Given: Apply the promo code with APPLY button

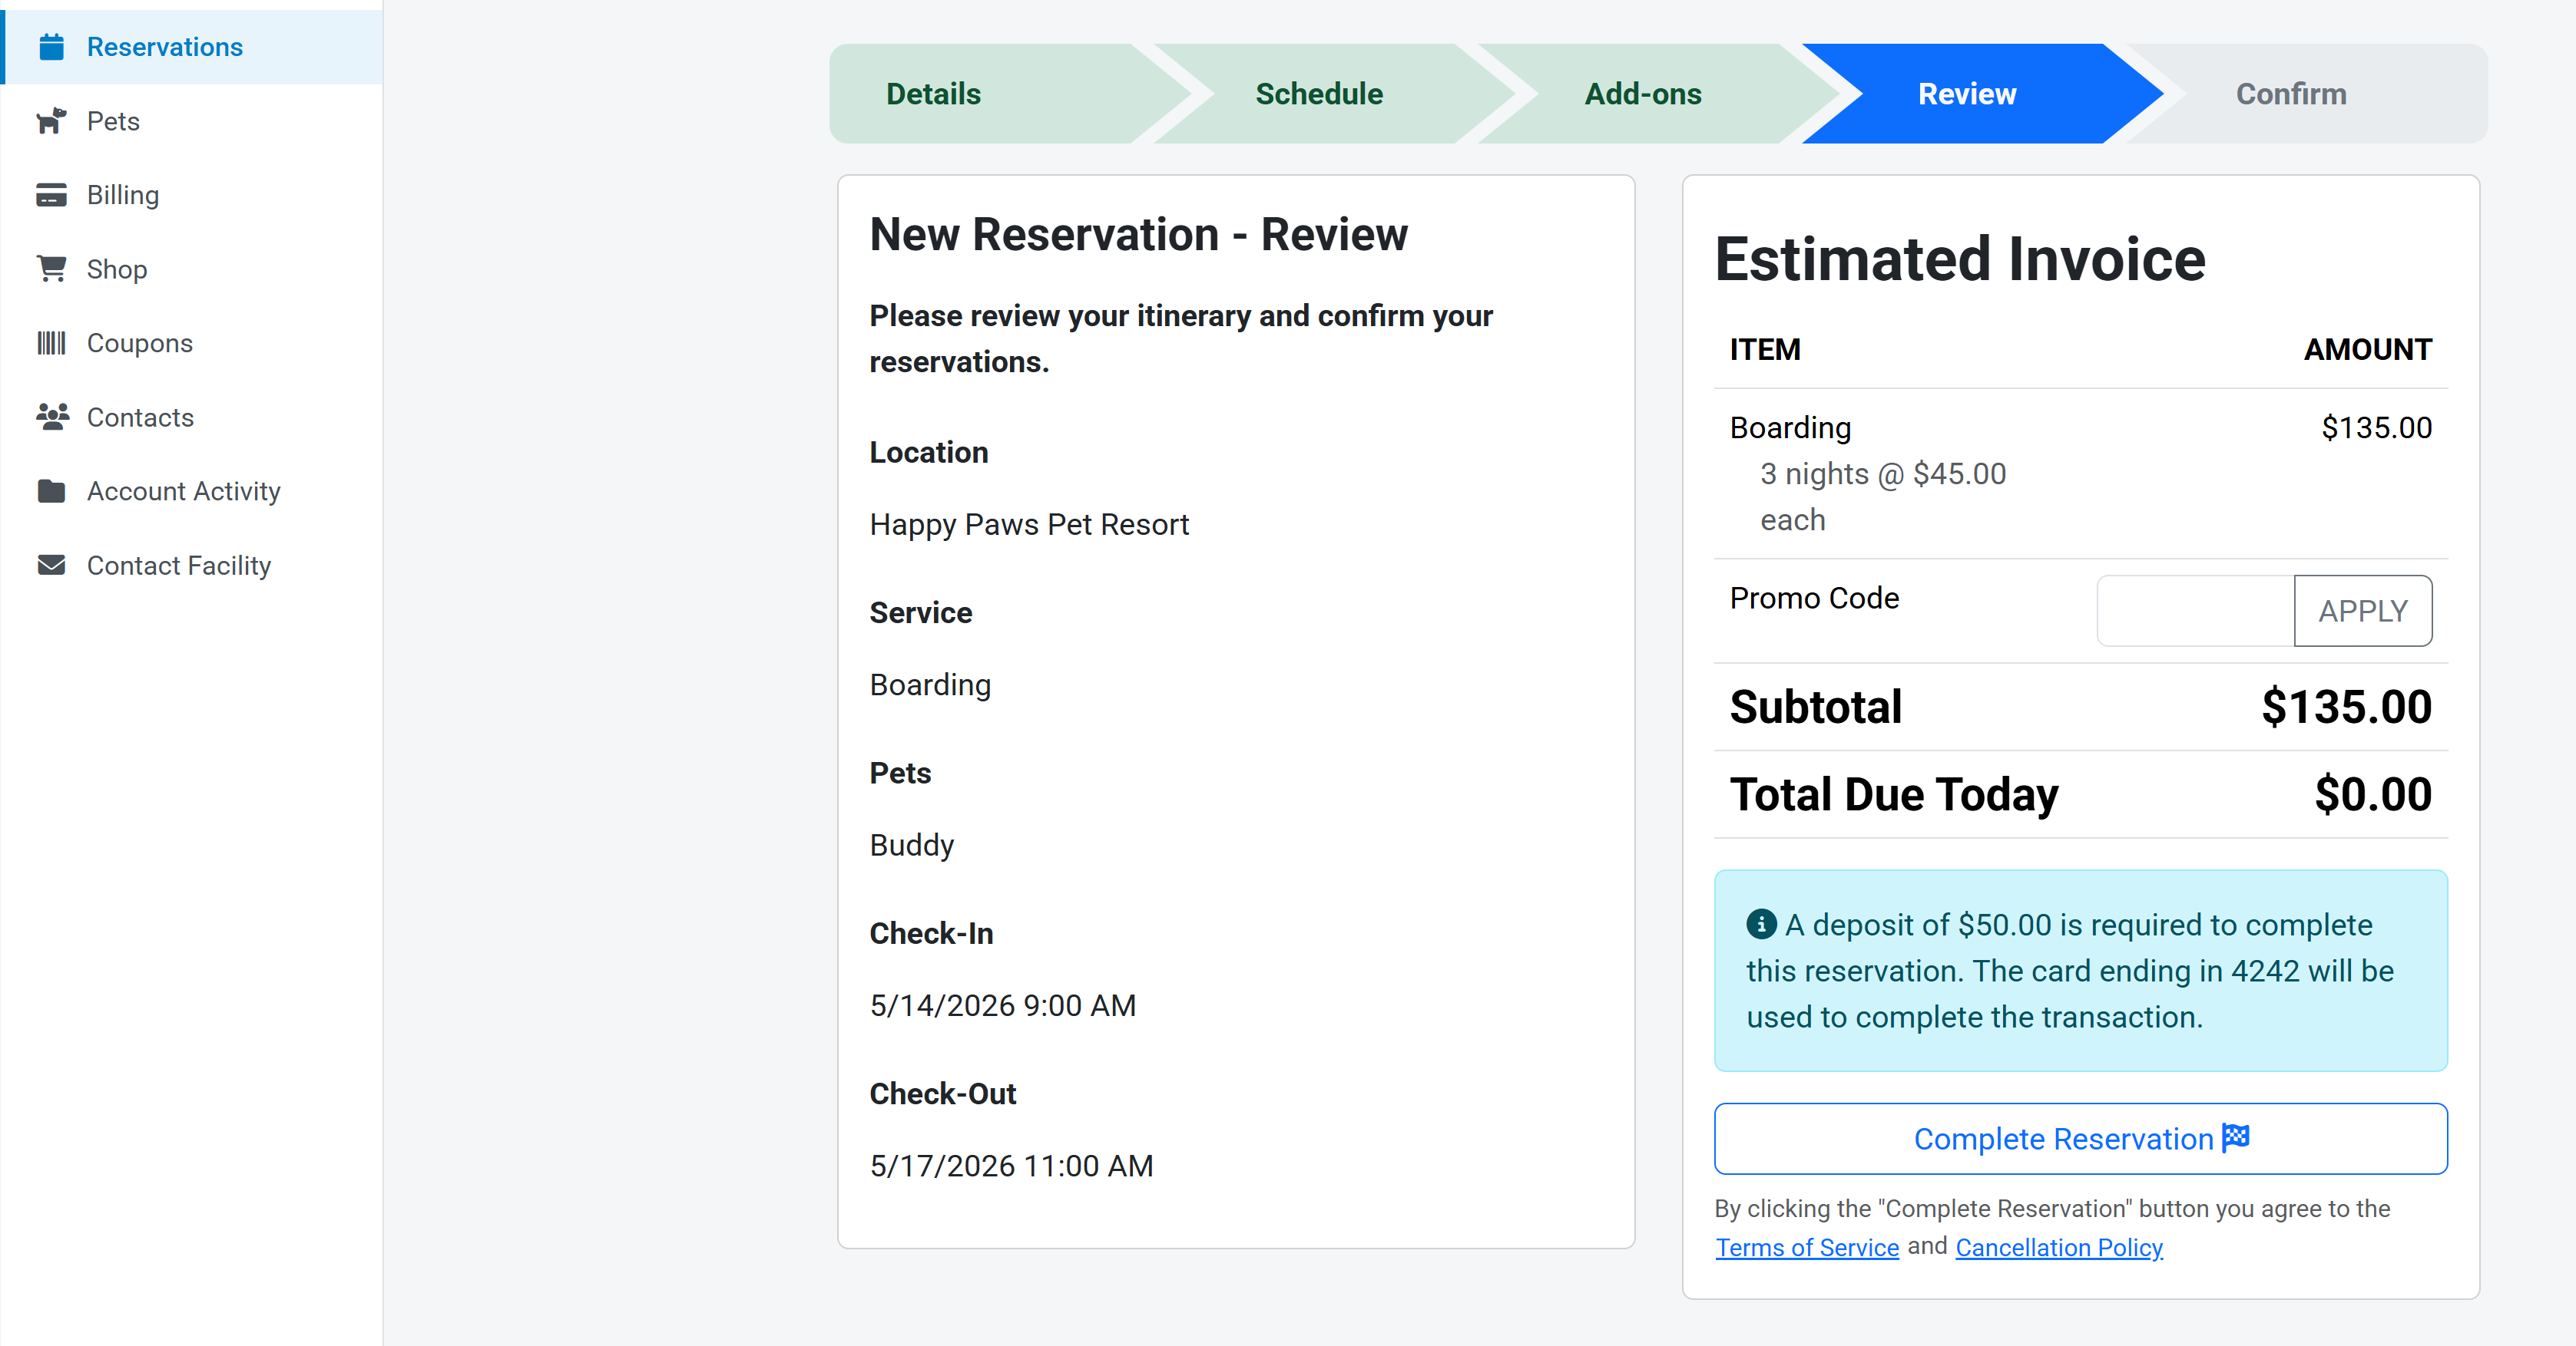Looking at the screenshot, I should [2363, 611].
